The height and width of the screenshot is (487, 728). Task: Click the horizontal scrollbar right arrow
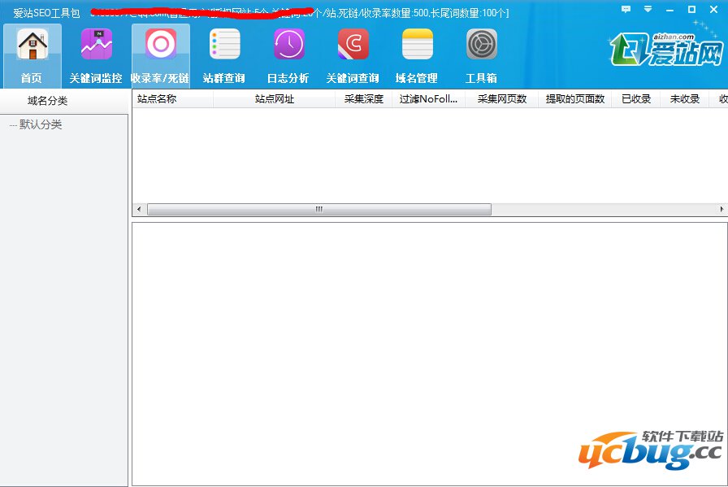pyautogui.click(x=721, y=210)
